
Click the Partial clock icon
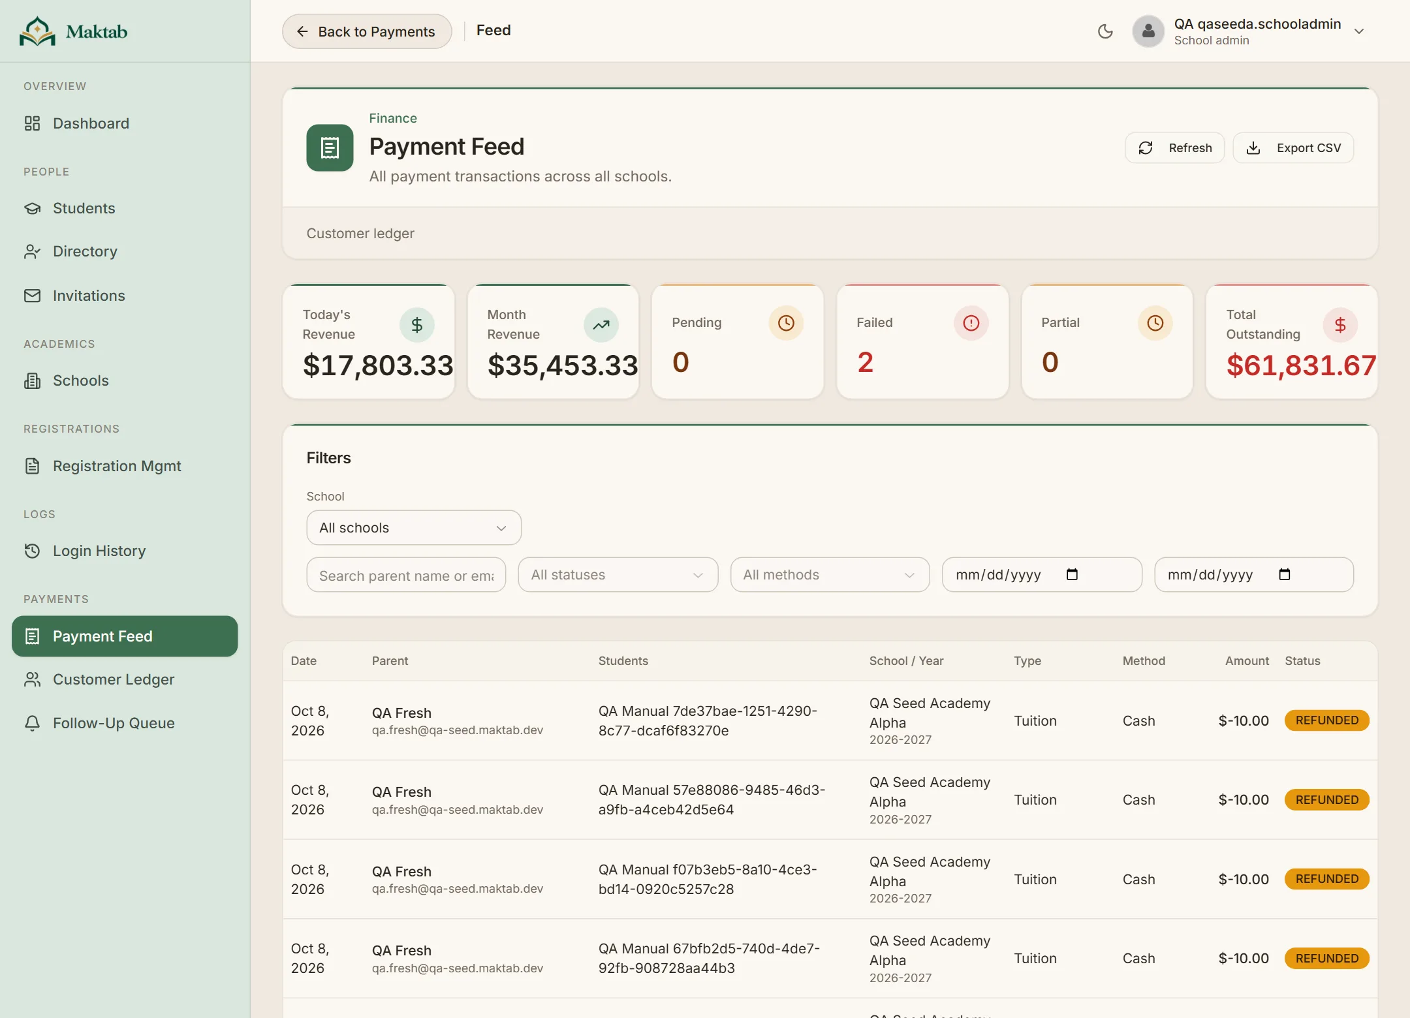tap(1155, 323)
